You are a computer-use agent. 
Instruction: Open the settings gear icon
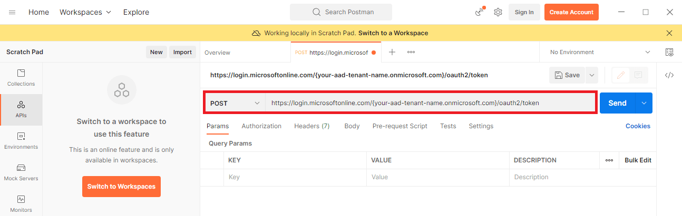[498, 12]
